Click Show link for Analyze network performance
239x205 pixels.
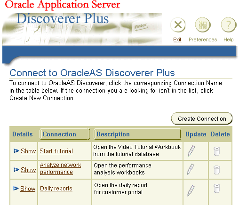(x=28, y=170)
